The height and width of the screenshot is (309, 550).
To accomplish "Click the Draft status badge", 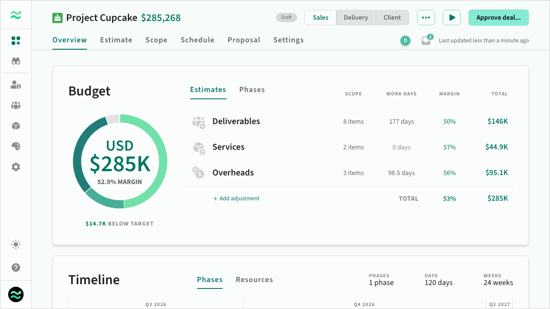I will [x=287, y=18].
